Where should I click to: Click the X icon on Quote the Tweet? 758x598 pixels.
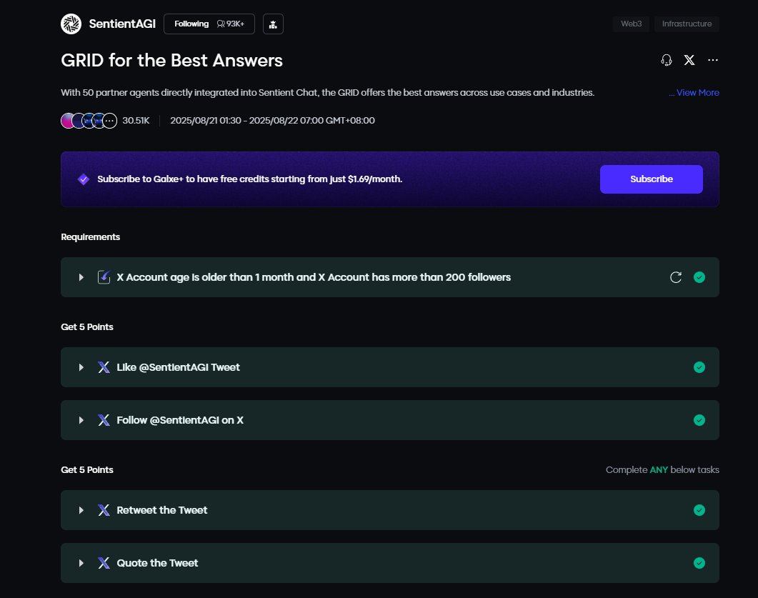point(104,563)
